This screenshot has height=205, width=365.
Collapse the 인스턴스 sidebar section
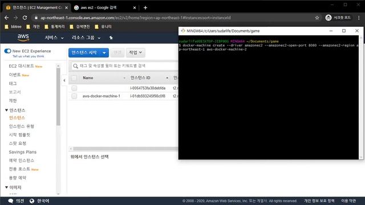point(6,110)
